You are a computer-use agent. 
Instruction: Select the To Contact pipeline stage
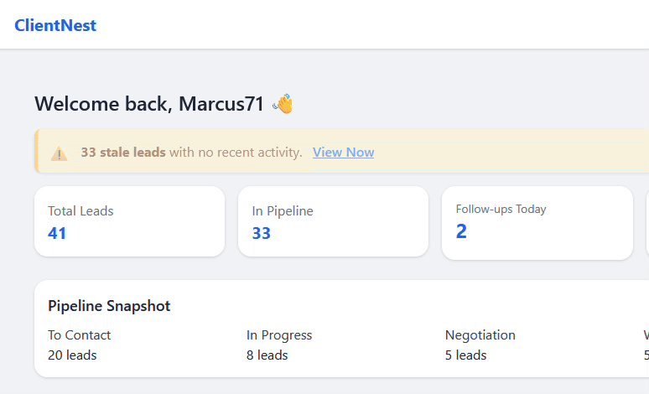pyautogui.click(x=79, y=334)
